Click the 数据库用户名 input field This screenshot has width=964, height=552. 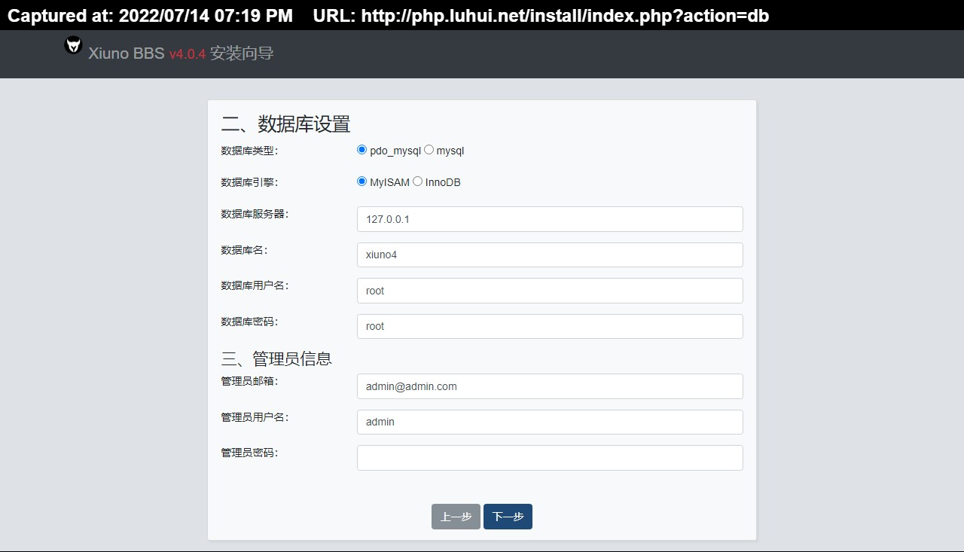[550, 291]
